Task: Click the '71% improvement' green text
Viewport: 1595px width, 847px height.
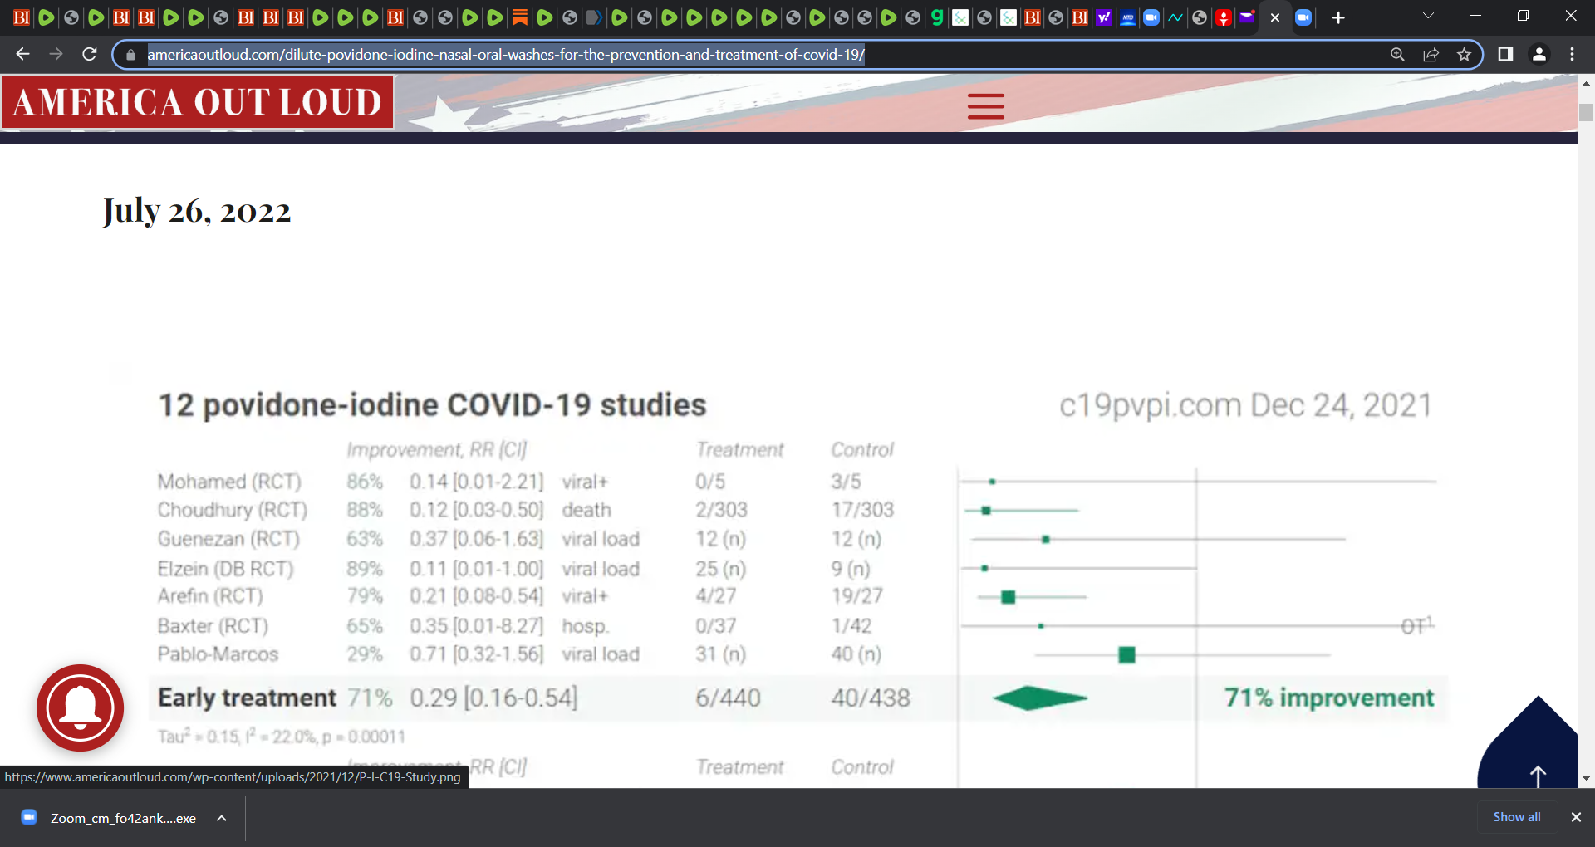Action: click(x=1329, y=698)
